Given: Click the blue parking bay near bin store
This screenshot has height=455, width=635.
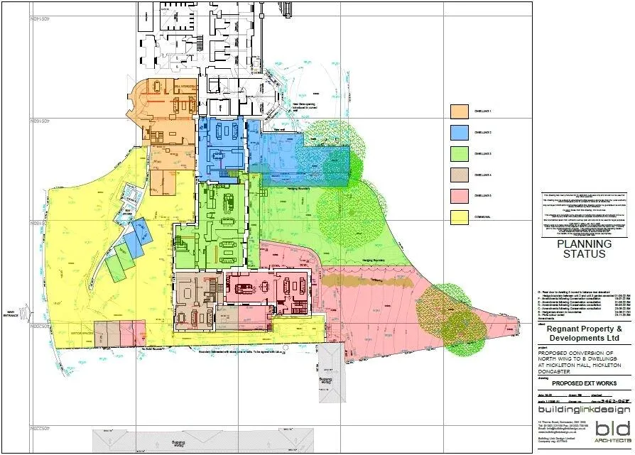Looking at the screenshot, I should pos(141,230).
